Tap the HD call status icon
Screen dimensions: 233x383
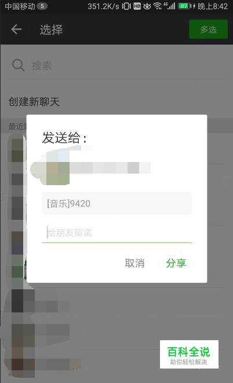coord(137,6)
